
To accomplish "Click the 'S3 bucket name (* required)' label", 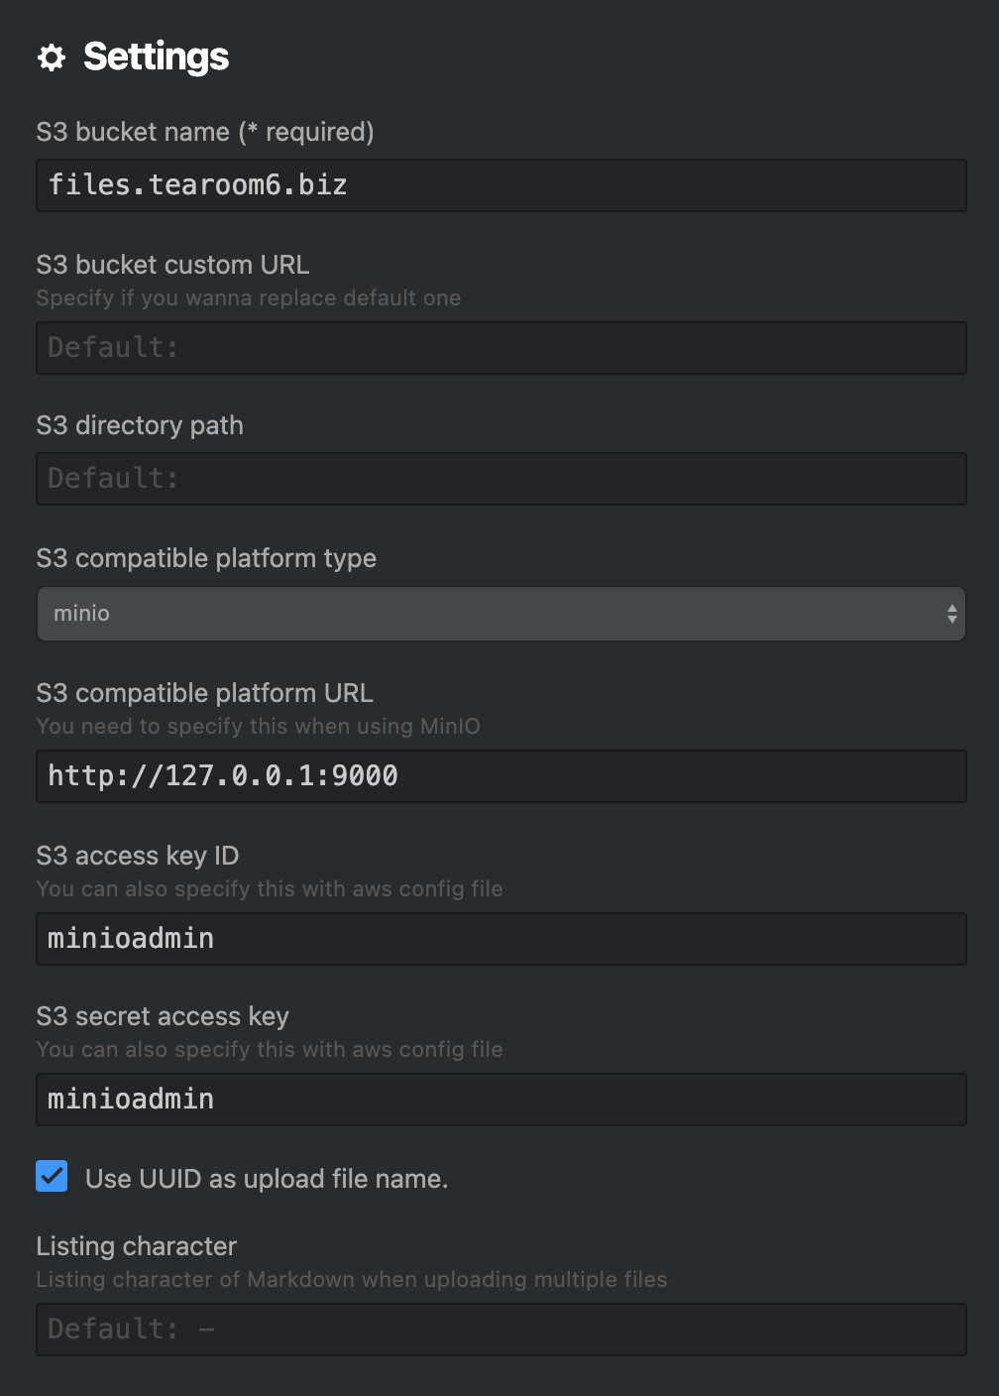I will pyautogui.click(x=205, y=132).
